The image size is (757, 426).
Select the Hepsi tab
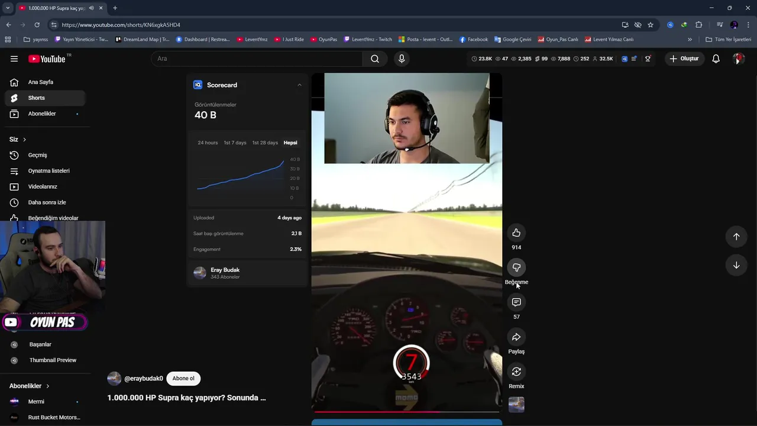point(290,143)
